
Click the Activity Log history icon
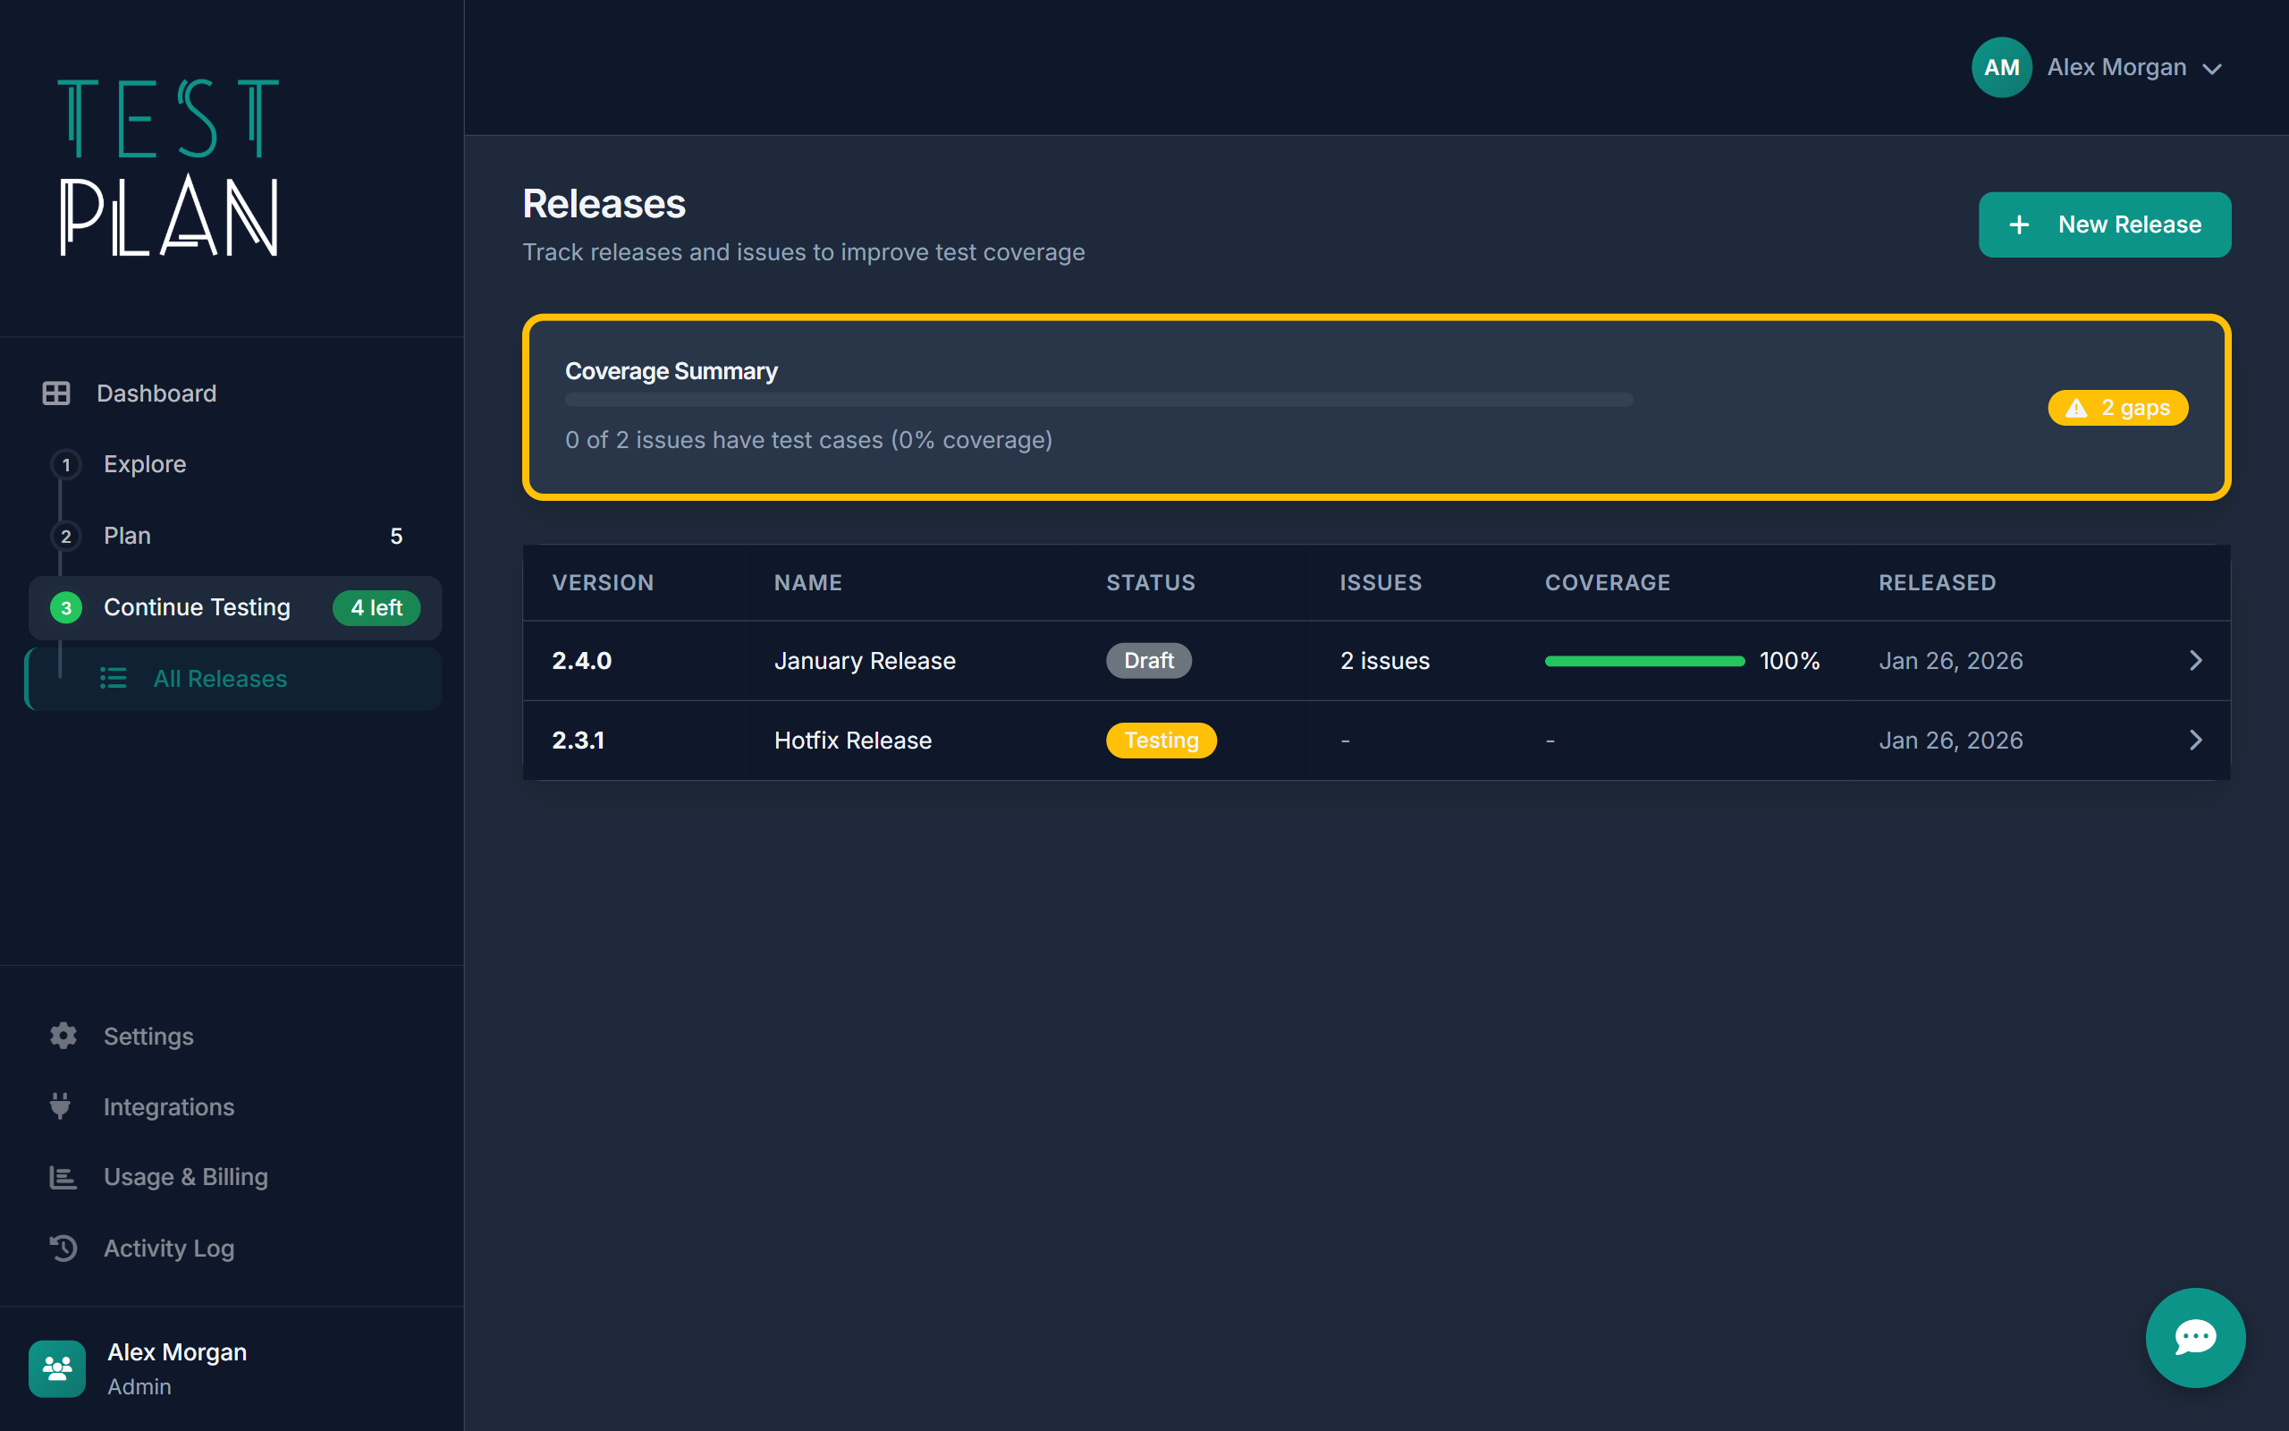(63, 1248)
